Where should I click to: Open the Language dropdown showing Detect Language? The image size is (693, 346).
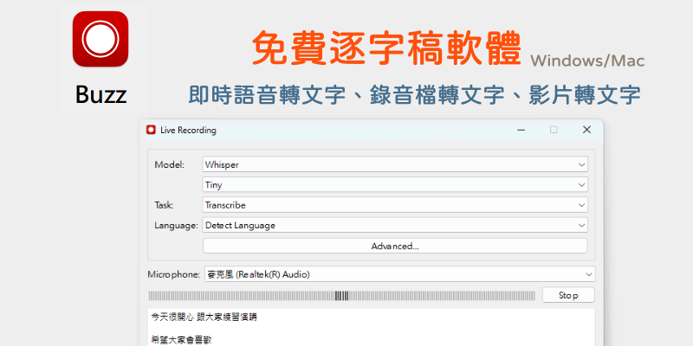click(x=395, y=226)
